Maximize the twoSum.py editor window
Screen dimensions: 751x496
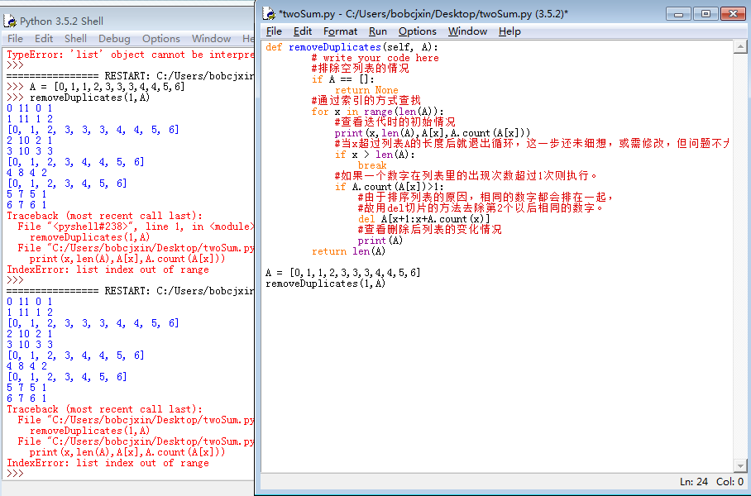(706, 13)
